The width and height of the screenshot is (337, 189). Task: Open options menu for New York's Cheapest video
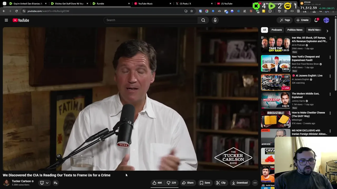click(x=330, y=57)
